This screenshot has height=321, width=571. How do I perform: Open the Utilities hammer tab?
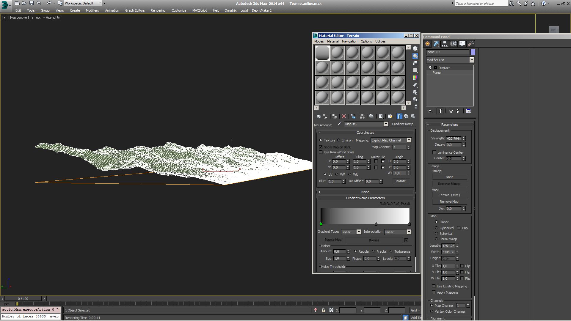click(470, 44)
